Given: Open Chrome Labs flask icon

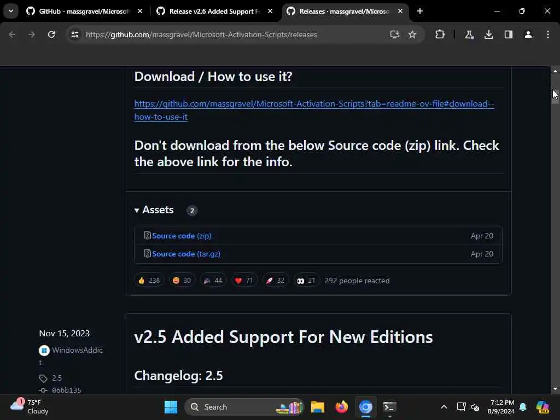Looking at the screenshot, I should [x=469, y=34].
